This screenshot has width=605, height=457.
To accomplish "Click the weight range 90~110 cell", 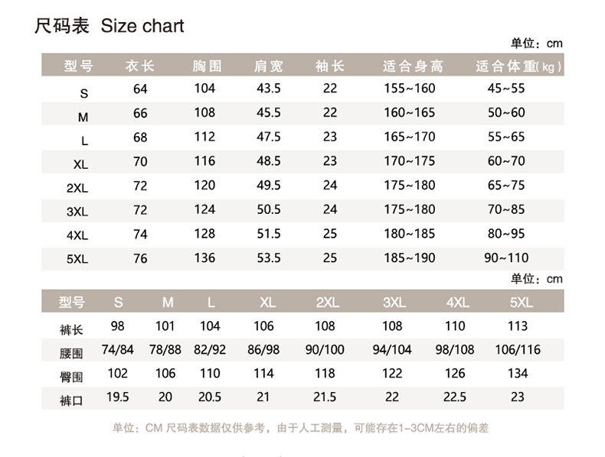I will point(506,258).
